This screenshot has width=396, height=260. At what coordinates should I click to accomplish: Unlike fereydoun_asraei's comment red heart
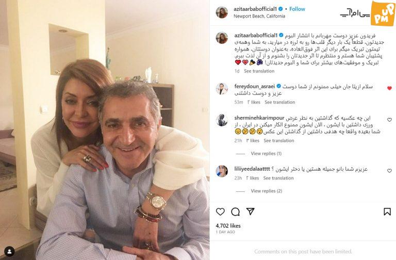389,88
